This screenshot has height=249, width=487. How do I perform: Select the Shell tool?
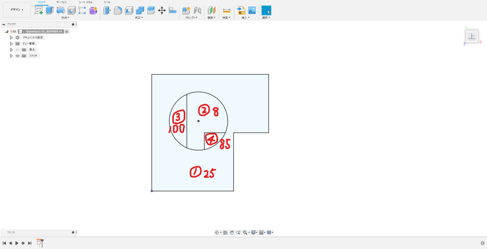129,11
